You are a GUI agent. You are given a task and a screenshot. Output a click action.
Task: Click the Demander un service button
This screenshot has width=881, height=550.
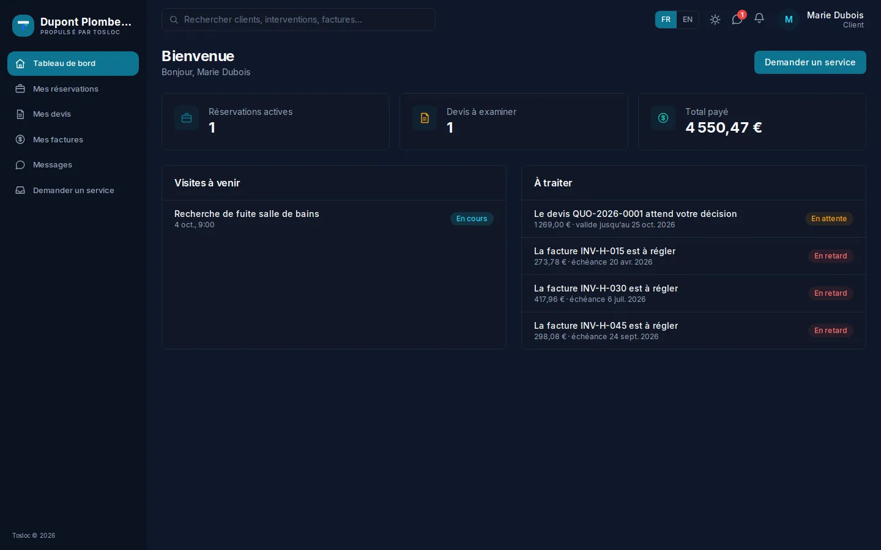810,62
